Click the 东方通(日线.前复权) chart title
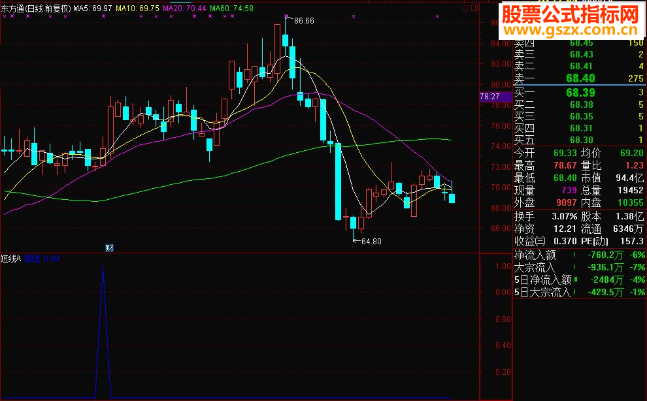The image size is (647, 401). [36, 8]
